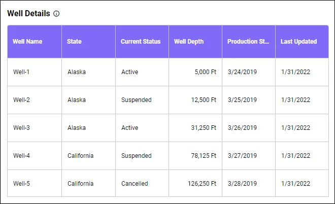Select the Well-4 name cell
Viewport: 335px width, 204px height.
[x=21, y=156]
